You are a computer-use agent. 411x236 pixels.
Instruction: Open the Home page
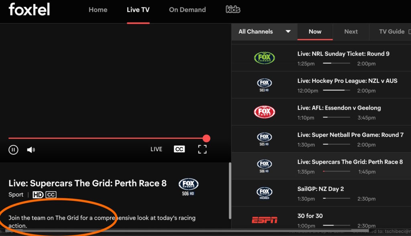[x=98, y=10]
